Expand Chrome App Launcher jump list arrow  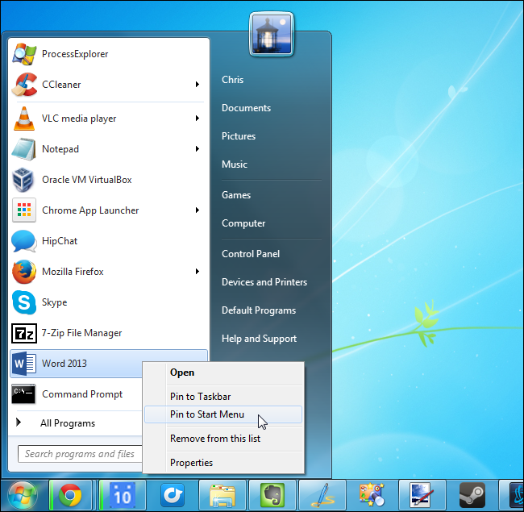coord(198,210)
